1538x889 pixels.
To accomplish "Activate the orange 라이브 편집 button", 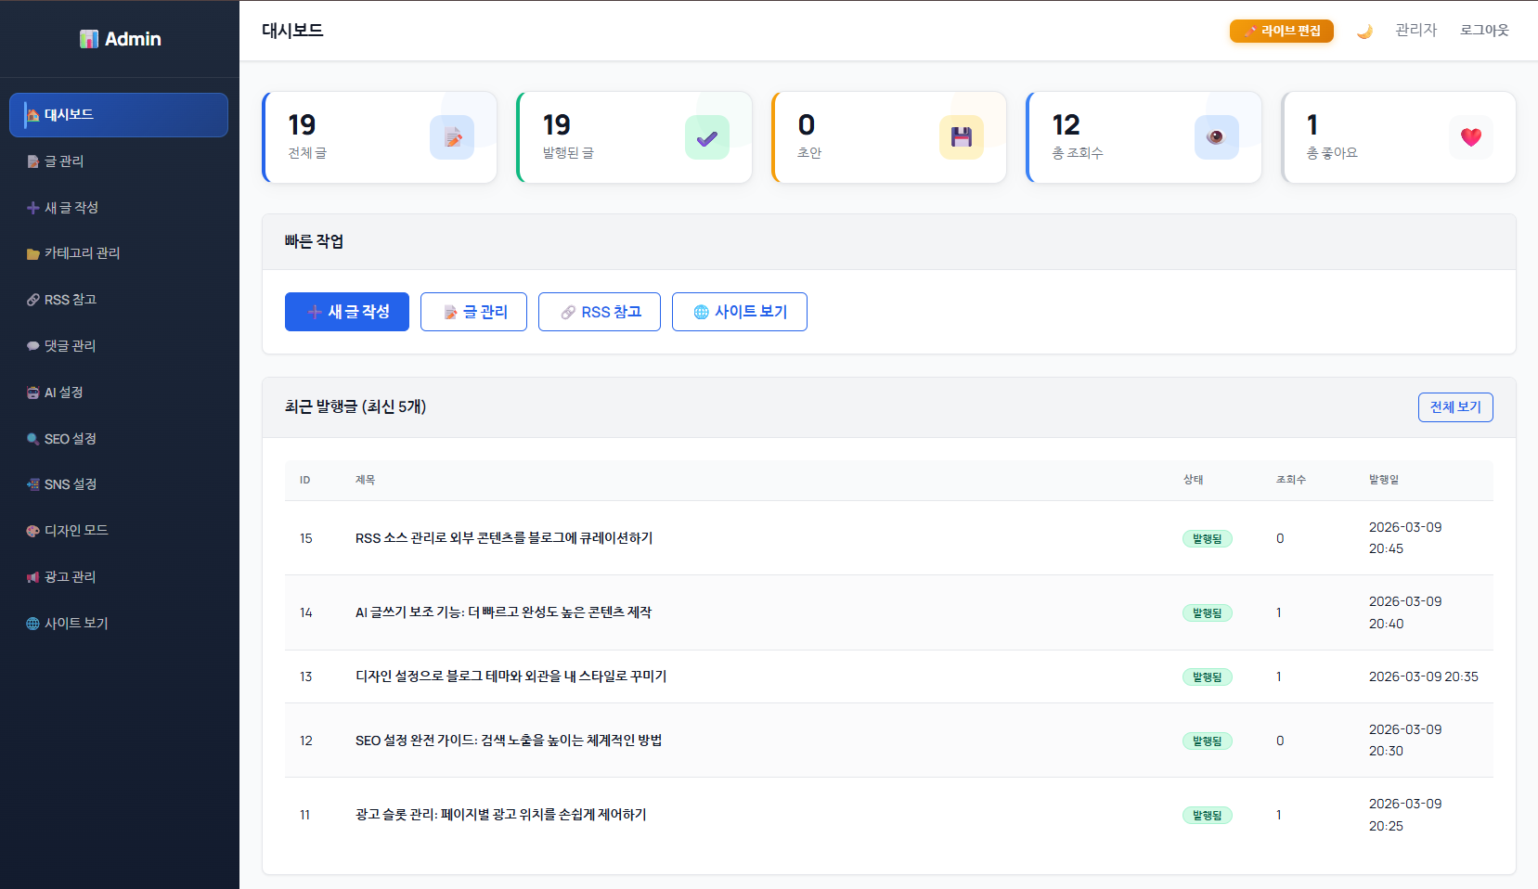I will point(1281,32).
